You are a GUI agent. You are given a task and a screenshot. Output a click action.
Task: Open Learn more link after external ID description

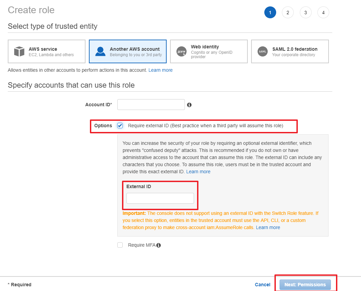198,172
